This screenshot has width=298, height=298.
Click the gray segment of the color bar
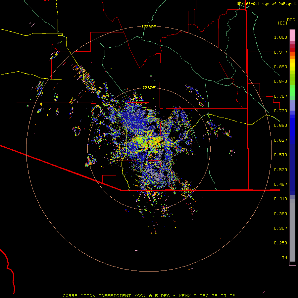tap(292, 230)
